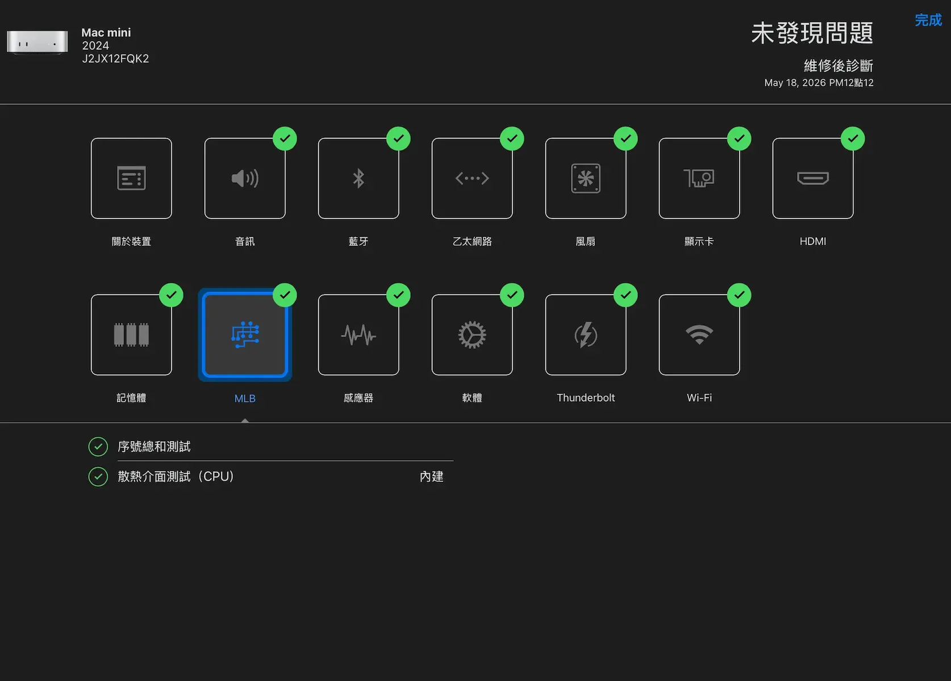
Task: Open the 記憶體 memory tile
Action: (131, 335)
